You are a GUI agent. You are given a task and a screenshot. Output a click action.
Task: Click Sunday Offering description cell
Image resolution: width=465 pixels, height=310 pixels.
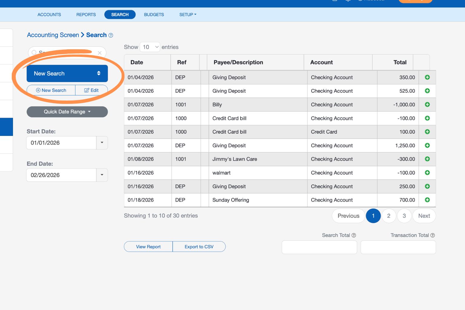click(x=258, y=200)
